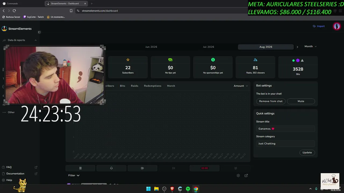Screen dimensions: 344x193
Task: Open the Windows Start menu
Action: click(148, 189)
